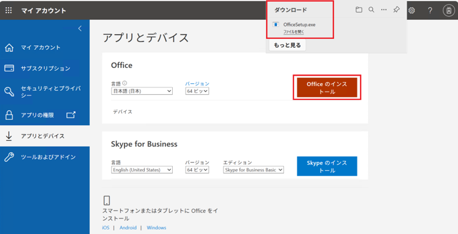The image size is (458, 234).
Task: Click the OfficeSetup.exe file icon
Action: (x=275, y=24)
